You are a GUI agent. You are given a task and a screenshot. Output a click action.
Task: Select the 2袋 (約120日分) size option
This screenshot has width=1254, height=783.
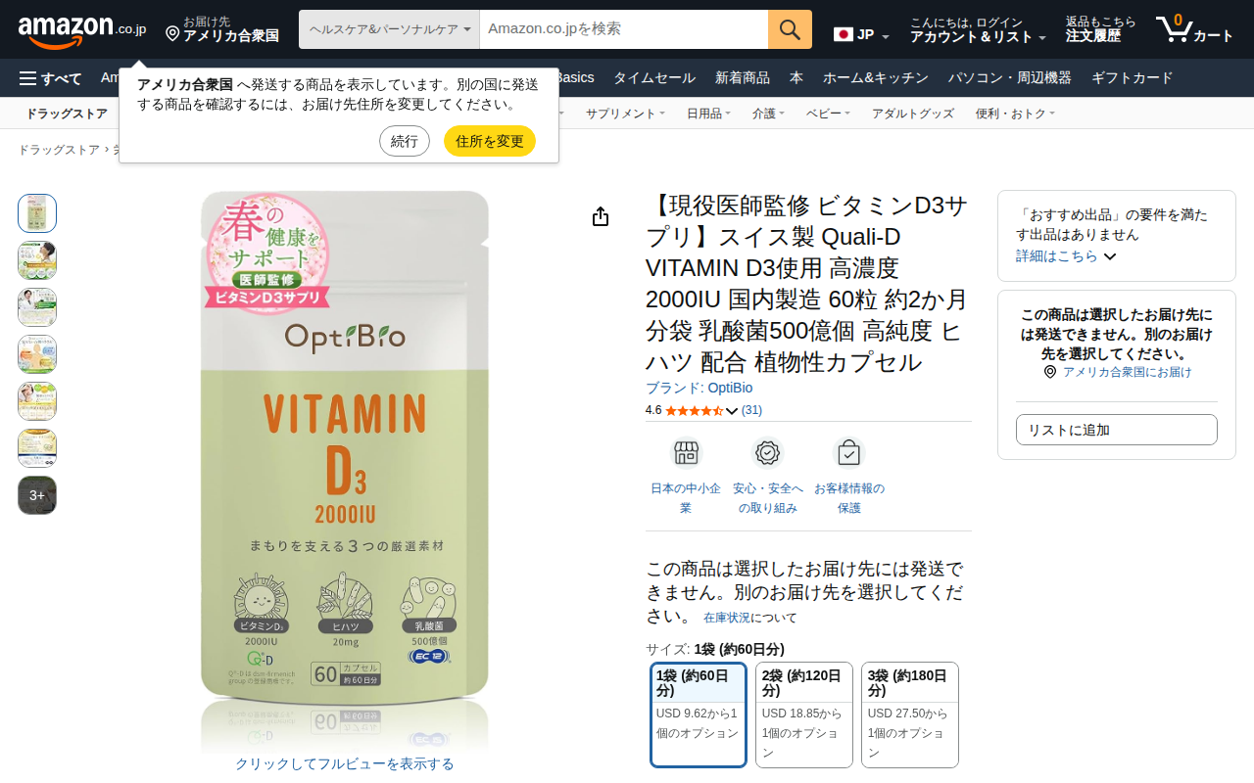click(804, 714)
